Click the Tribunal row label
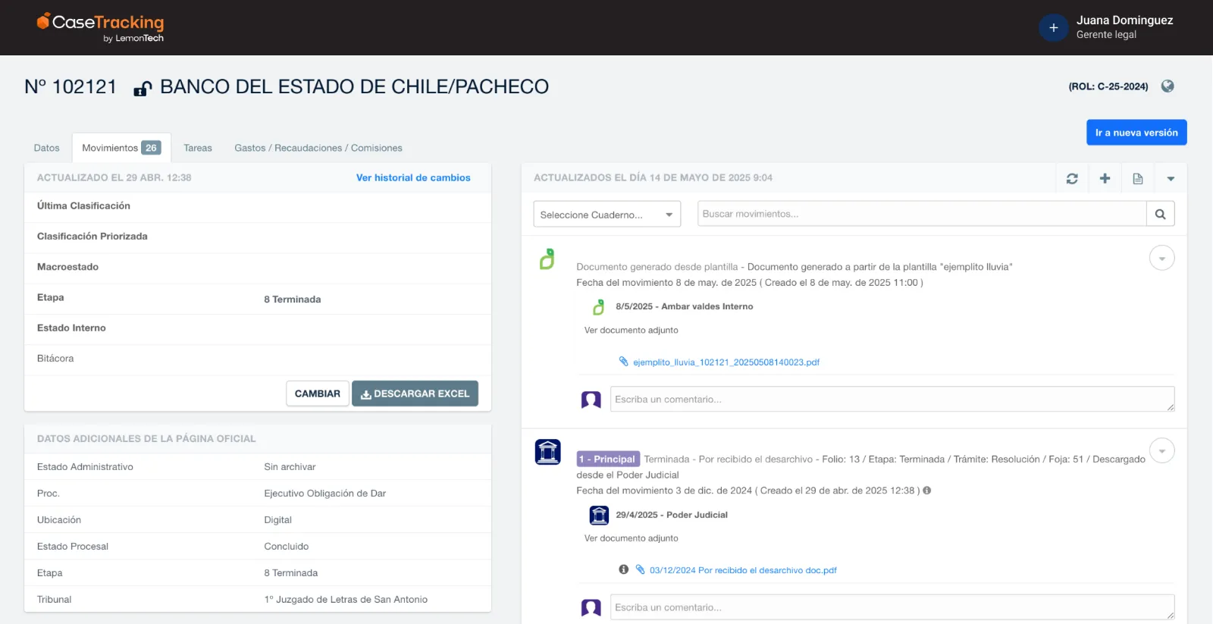 pos(54,600)
